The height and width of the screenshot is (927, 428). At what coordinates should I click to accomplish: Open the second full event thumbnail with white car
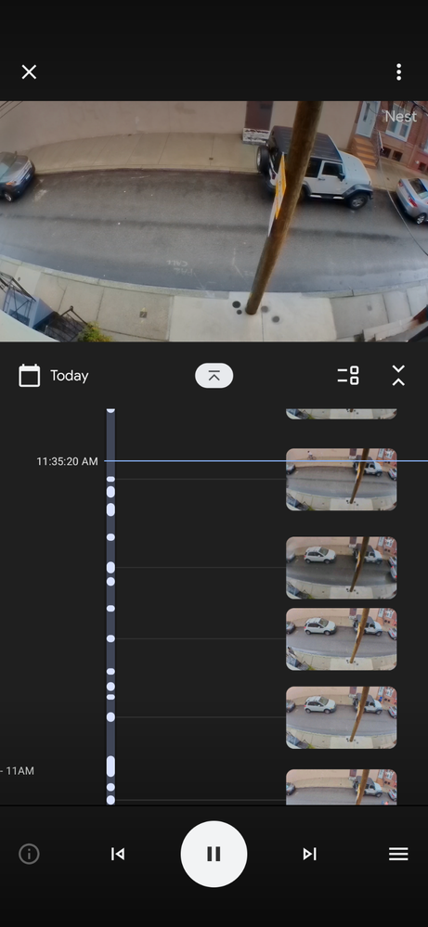click(x=341, y=568)
